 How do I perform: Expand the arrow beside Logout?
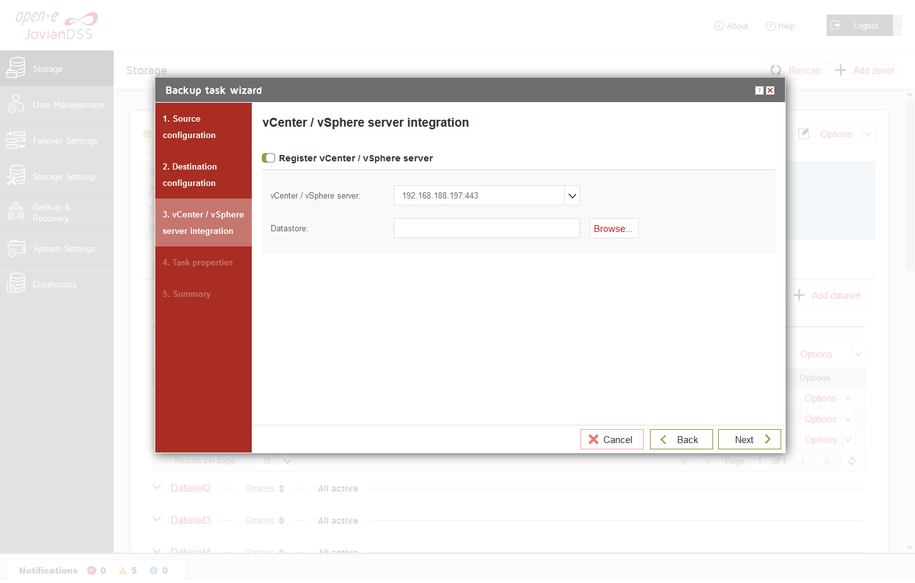click(898, 25)
